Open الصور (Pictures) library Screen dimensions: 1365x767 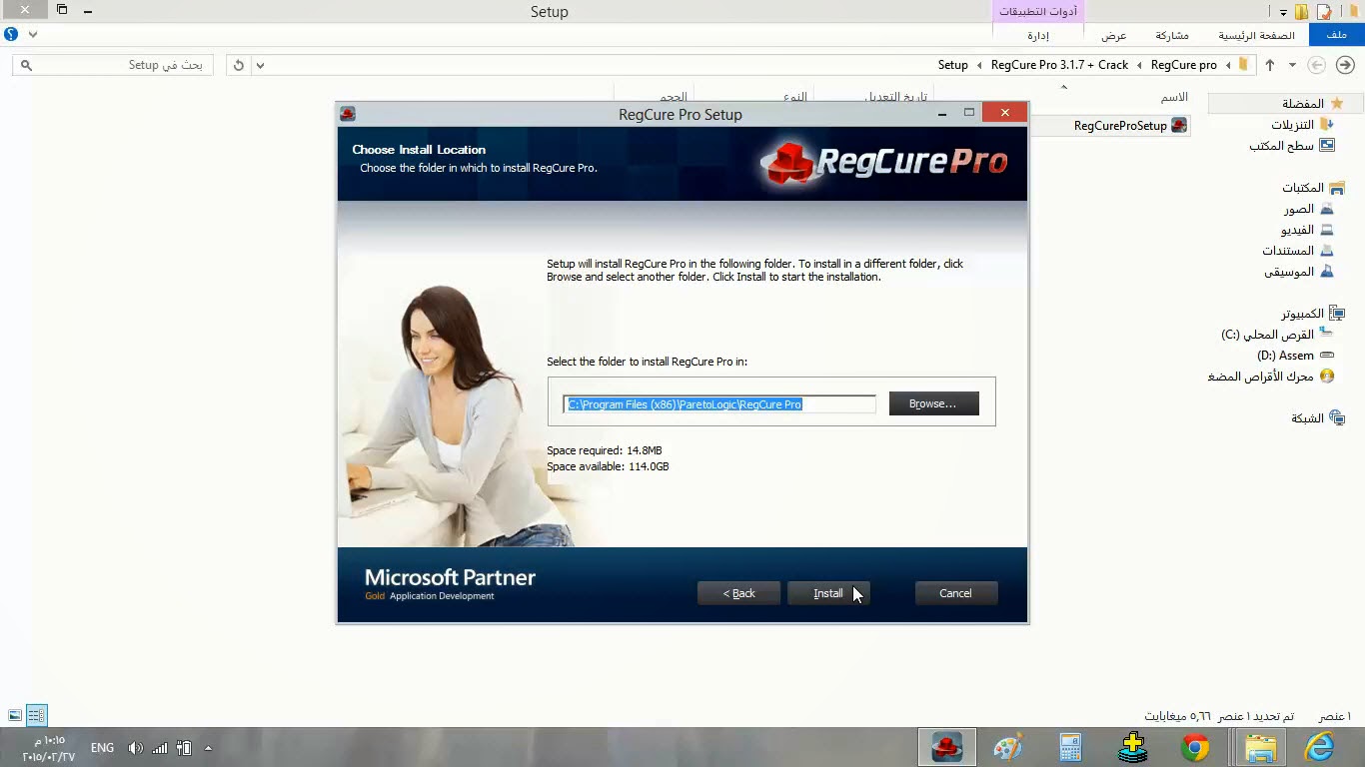pyautogui.click(x=1308, y=210)
